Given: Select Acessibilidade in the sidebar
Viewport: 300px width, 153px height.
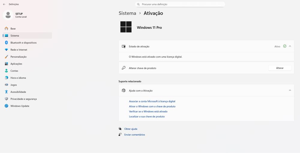Looking at the screenshot, I should point(27,92).
